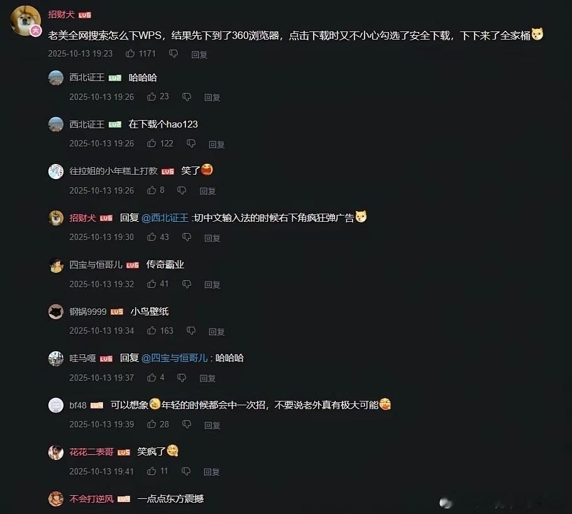Reply to the 传奇霸业 comment
This screenshot has height=514, width=572.
click(x=212, y=285)
